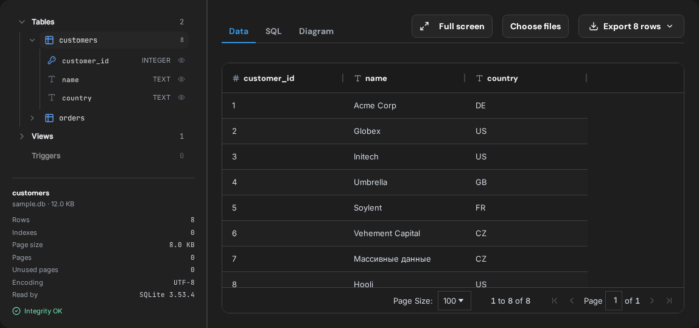
Task: Collapse the customers table chevron
Action: click(x=32, y=40)
